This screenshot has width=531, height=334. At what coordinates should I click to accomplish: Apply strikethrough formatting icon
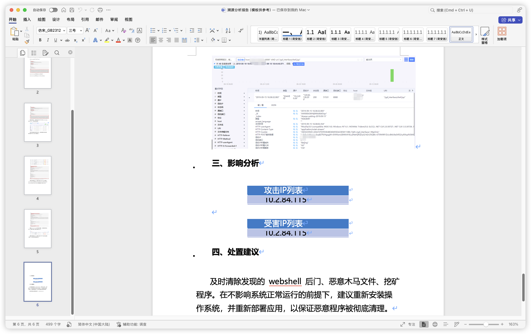[67, 40]
